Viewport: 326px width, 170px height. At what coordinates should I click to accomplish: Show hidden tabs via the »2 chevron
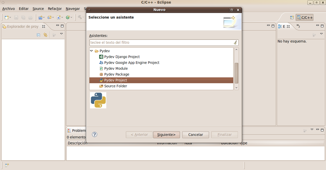point(298,26)
